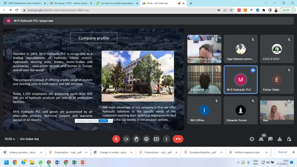Close the downloads bar
This screenshot has height=167, width=297.
click(x=294, y=152)
